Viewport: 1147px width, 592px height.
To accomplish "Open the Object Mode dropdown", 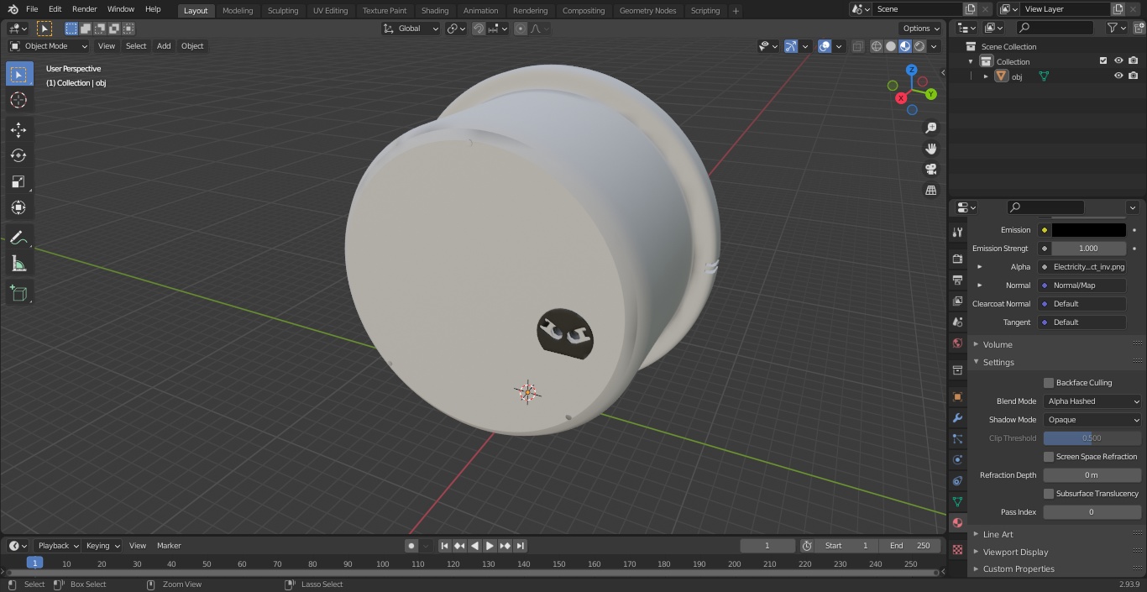I will [x=49, y=46].
